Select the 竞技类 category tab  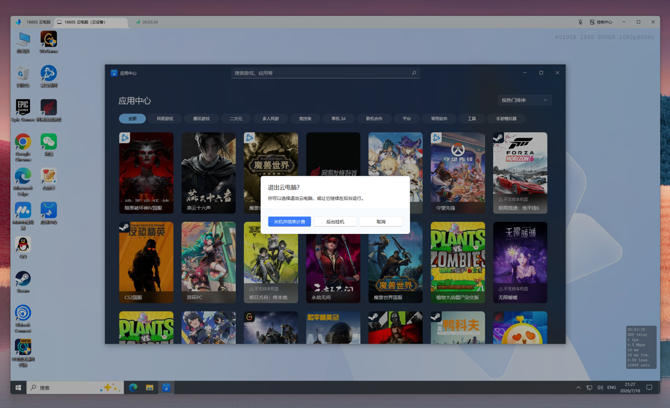click(305, 118)
